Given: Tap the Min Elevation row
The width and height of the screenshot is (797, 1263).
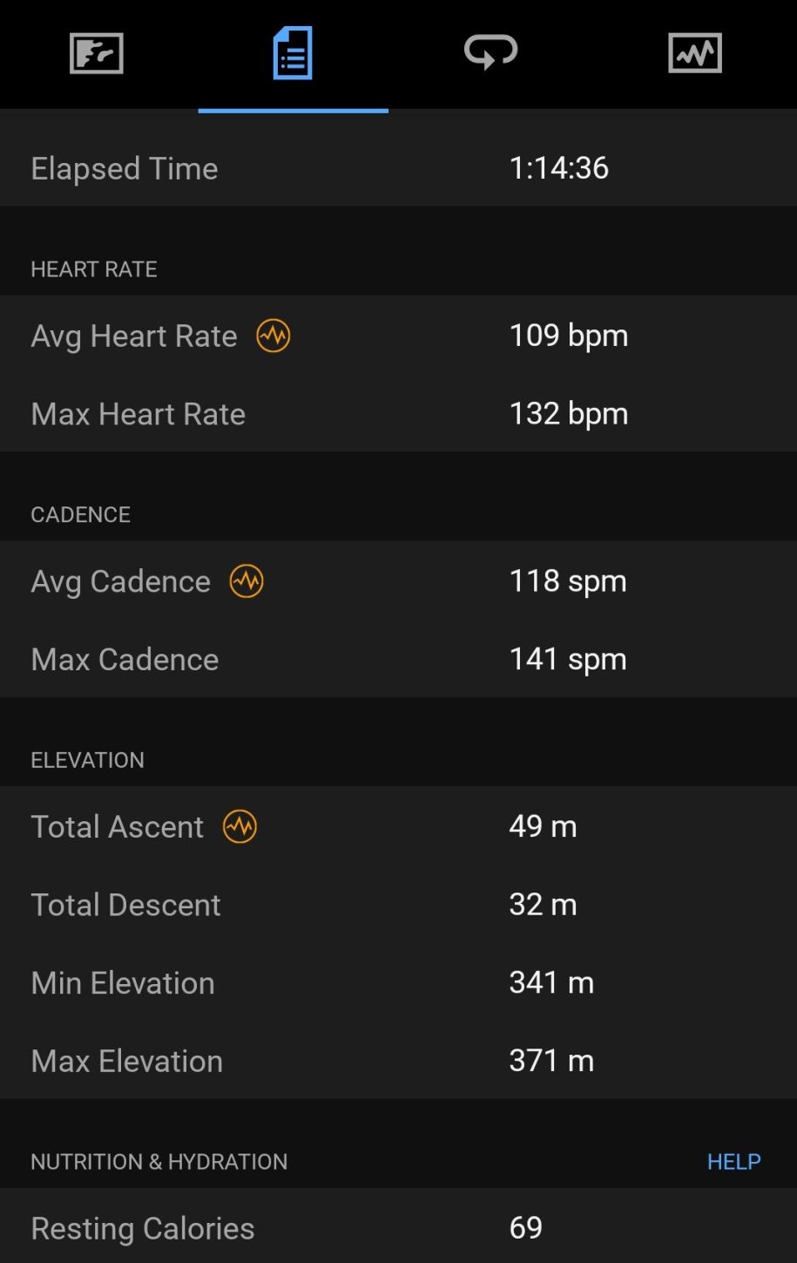Looking at the screenshot, I should click(398, 983).
